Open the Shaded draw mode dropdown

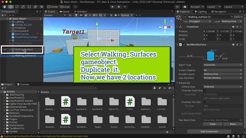coord(55,15)
